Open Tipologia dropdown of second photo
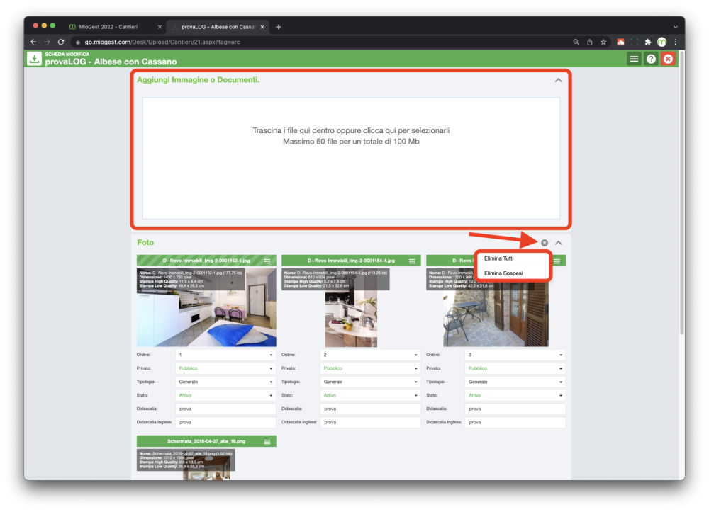This screenshot has width=709, height=512. click(x=370, y=382)
